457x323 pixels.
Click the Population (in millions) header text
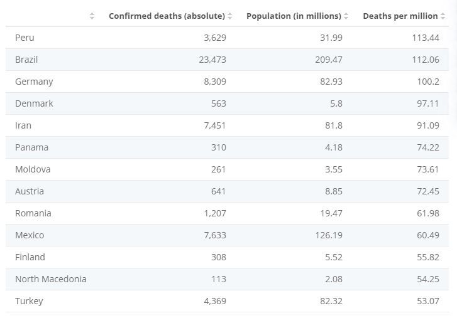[x=294, y=16]
